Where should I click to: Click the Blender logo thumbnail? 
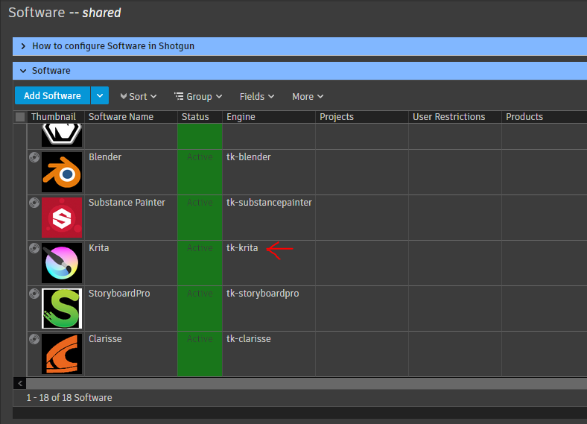tap(62, 172)
